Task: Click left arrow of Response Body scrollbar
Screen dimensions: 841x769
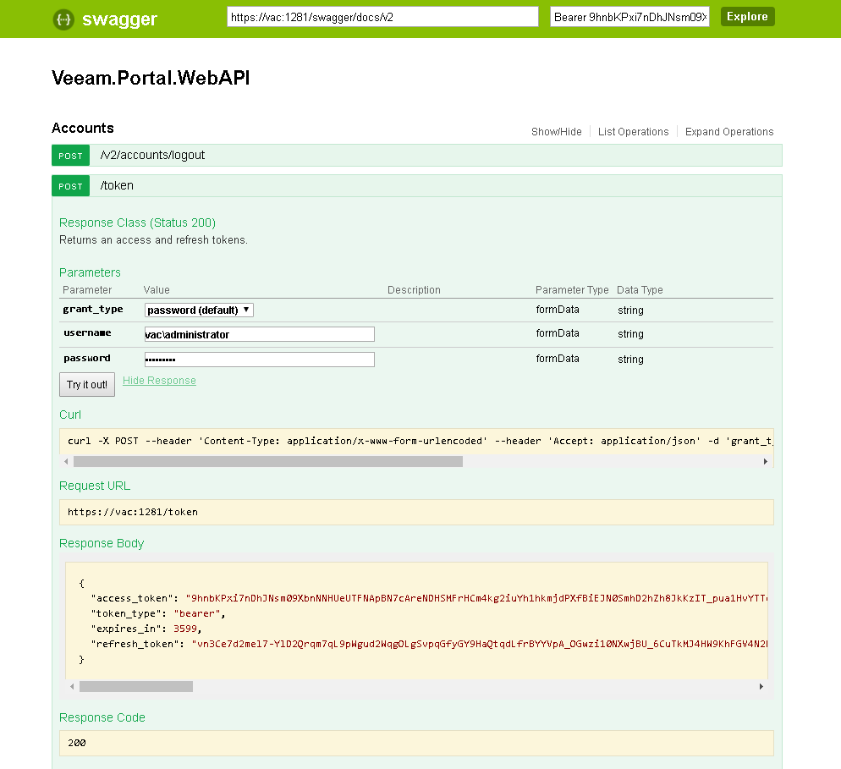Action: pos(72,686)
